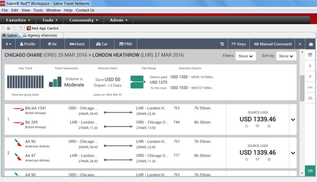
Task: Click the British Airways logo for BA 295
Action: (18, 123)
